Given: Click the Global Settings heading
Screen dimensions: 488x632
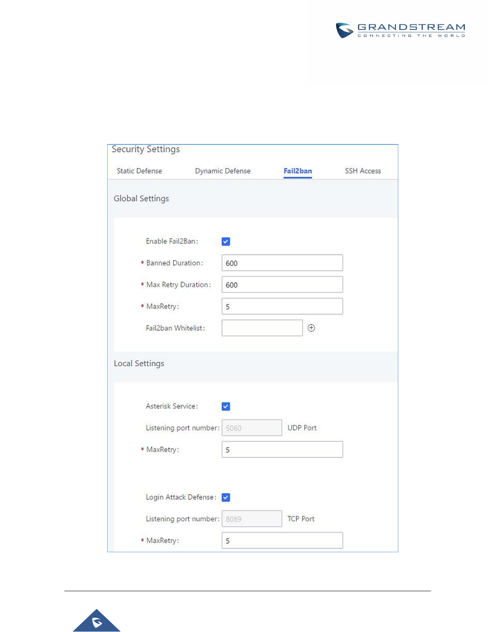Looking at the screenshot, I should 141,199.
